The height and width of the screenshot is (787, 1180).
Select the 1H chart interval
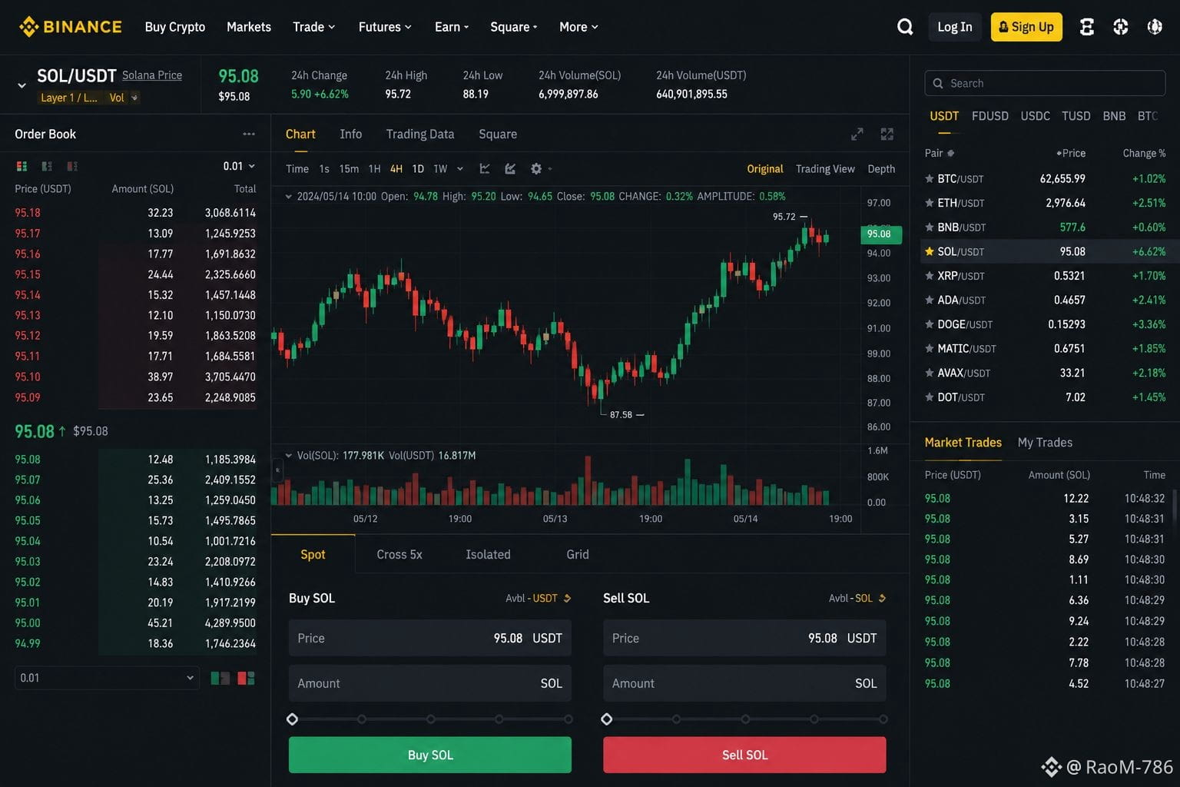pos(374,168)
